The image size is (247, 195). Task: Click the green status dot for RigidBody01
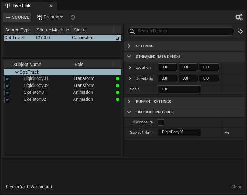point(117,78)
